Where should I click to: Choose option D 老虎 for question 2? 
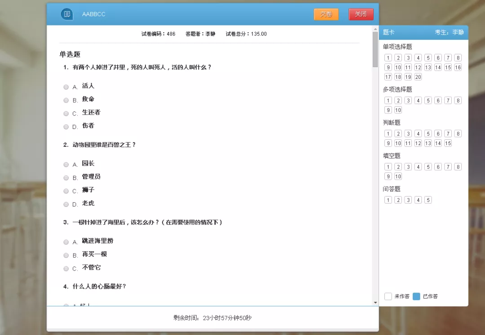66,205
